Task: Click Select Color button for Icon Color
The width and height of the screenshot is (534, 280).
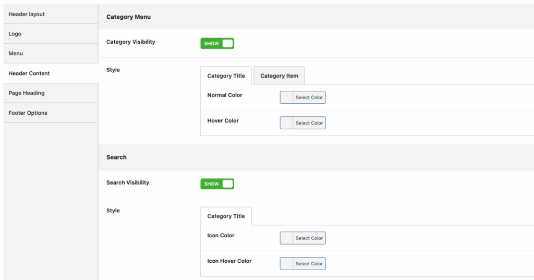Action: 309,238
